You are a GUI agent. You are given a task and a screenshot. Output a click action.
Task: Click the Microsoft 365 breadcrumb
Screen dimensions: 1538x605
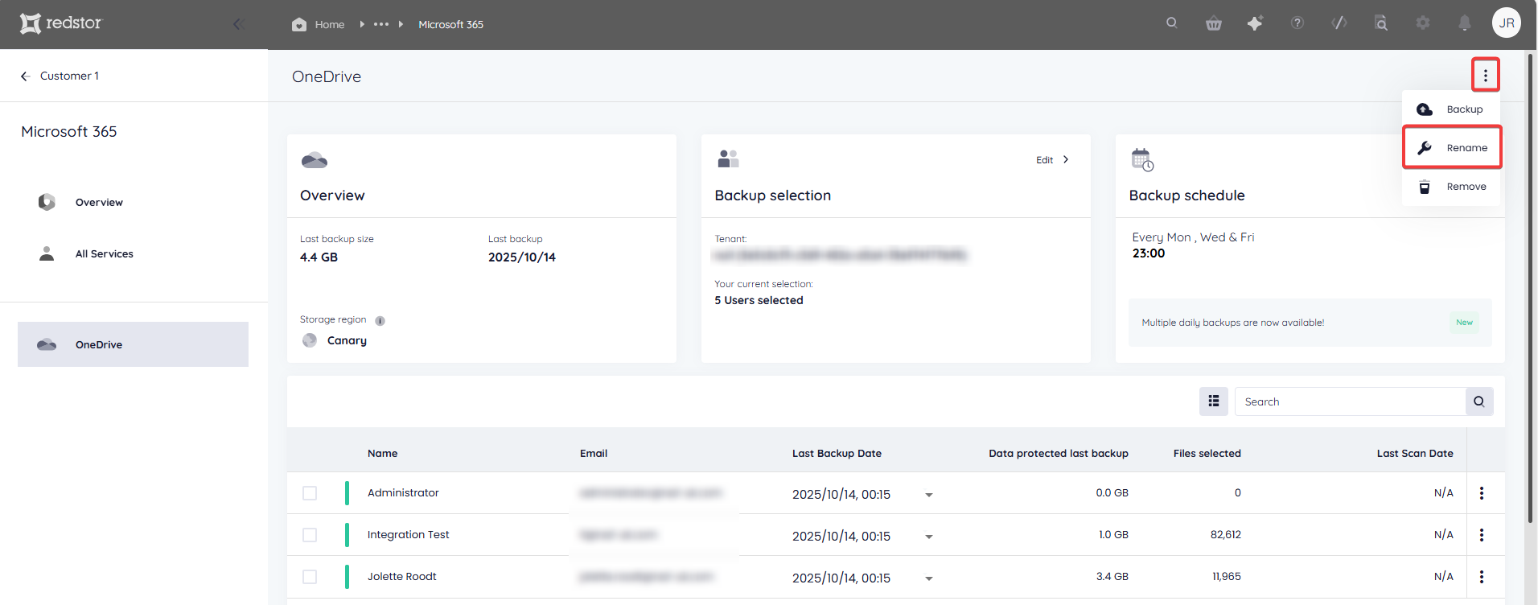coord(450,24)
